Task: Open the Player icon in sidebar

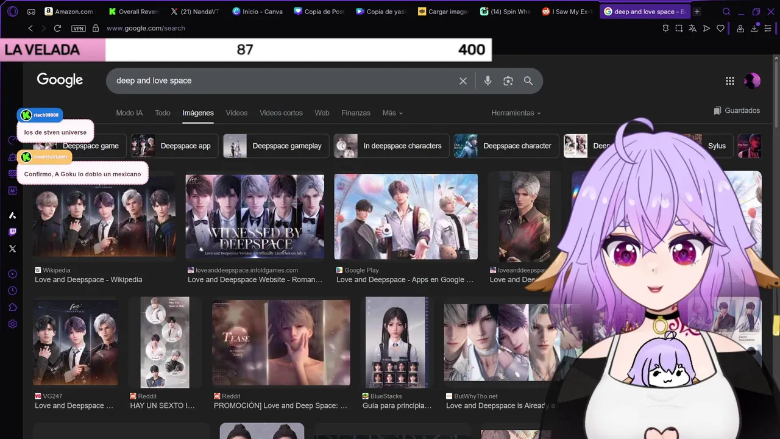Action: coord(12,274)
